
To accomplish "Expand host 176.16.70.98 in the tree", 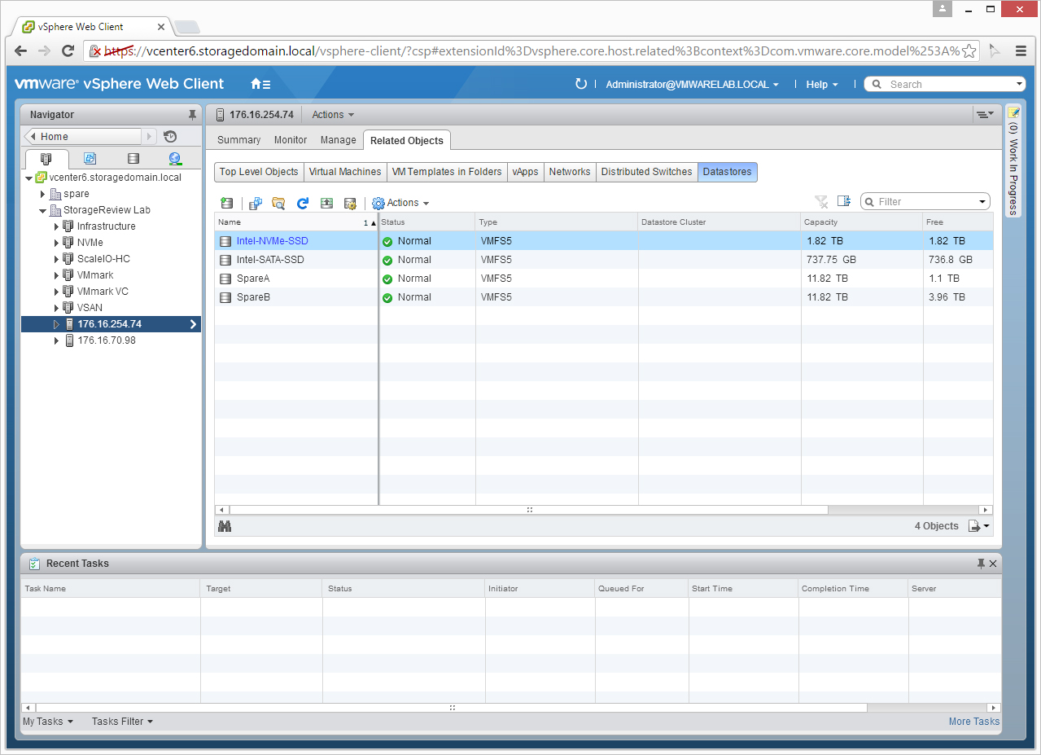I will (x=56, y=340).
